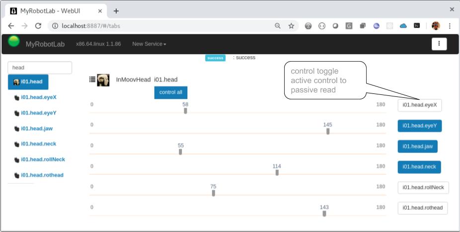Click the InMoov head thumbnail image

click(x=103, y=80)
